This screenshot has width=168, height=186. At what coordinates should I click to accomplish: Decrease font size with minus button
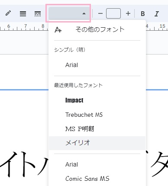point(100,13)
